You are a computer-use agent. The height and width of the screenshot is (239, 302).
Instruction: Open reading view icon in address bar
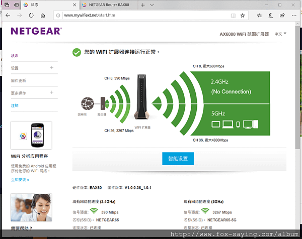pos(233,16)
